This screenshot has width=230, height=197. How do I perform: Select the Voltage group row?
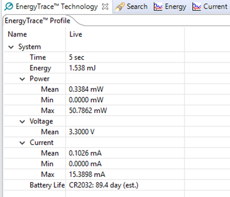click(x=41, y=121)
